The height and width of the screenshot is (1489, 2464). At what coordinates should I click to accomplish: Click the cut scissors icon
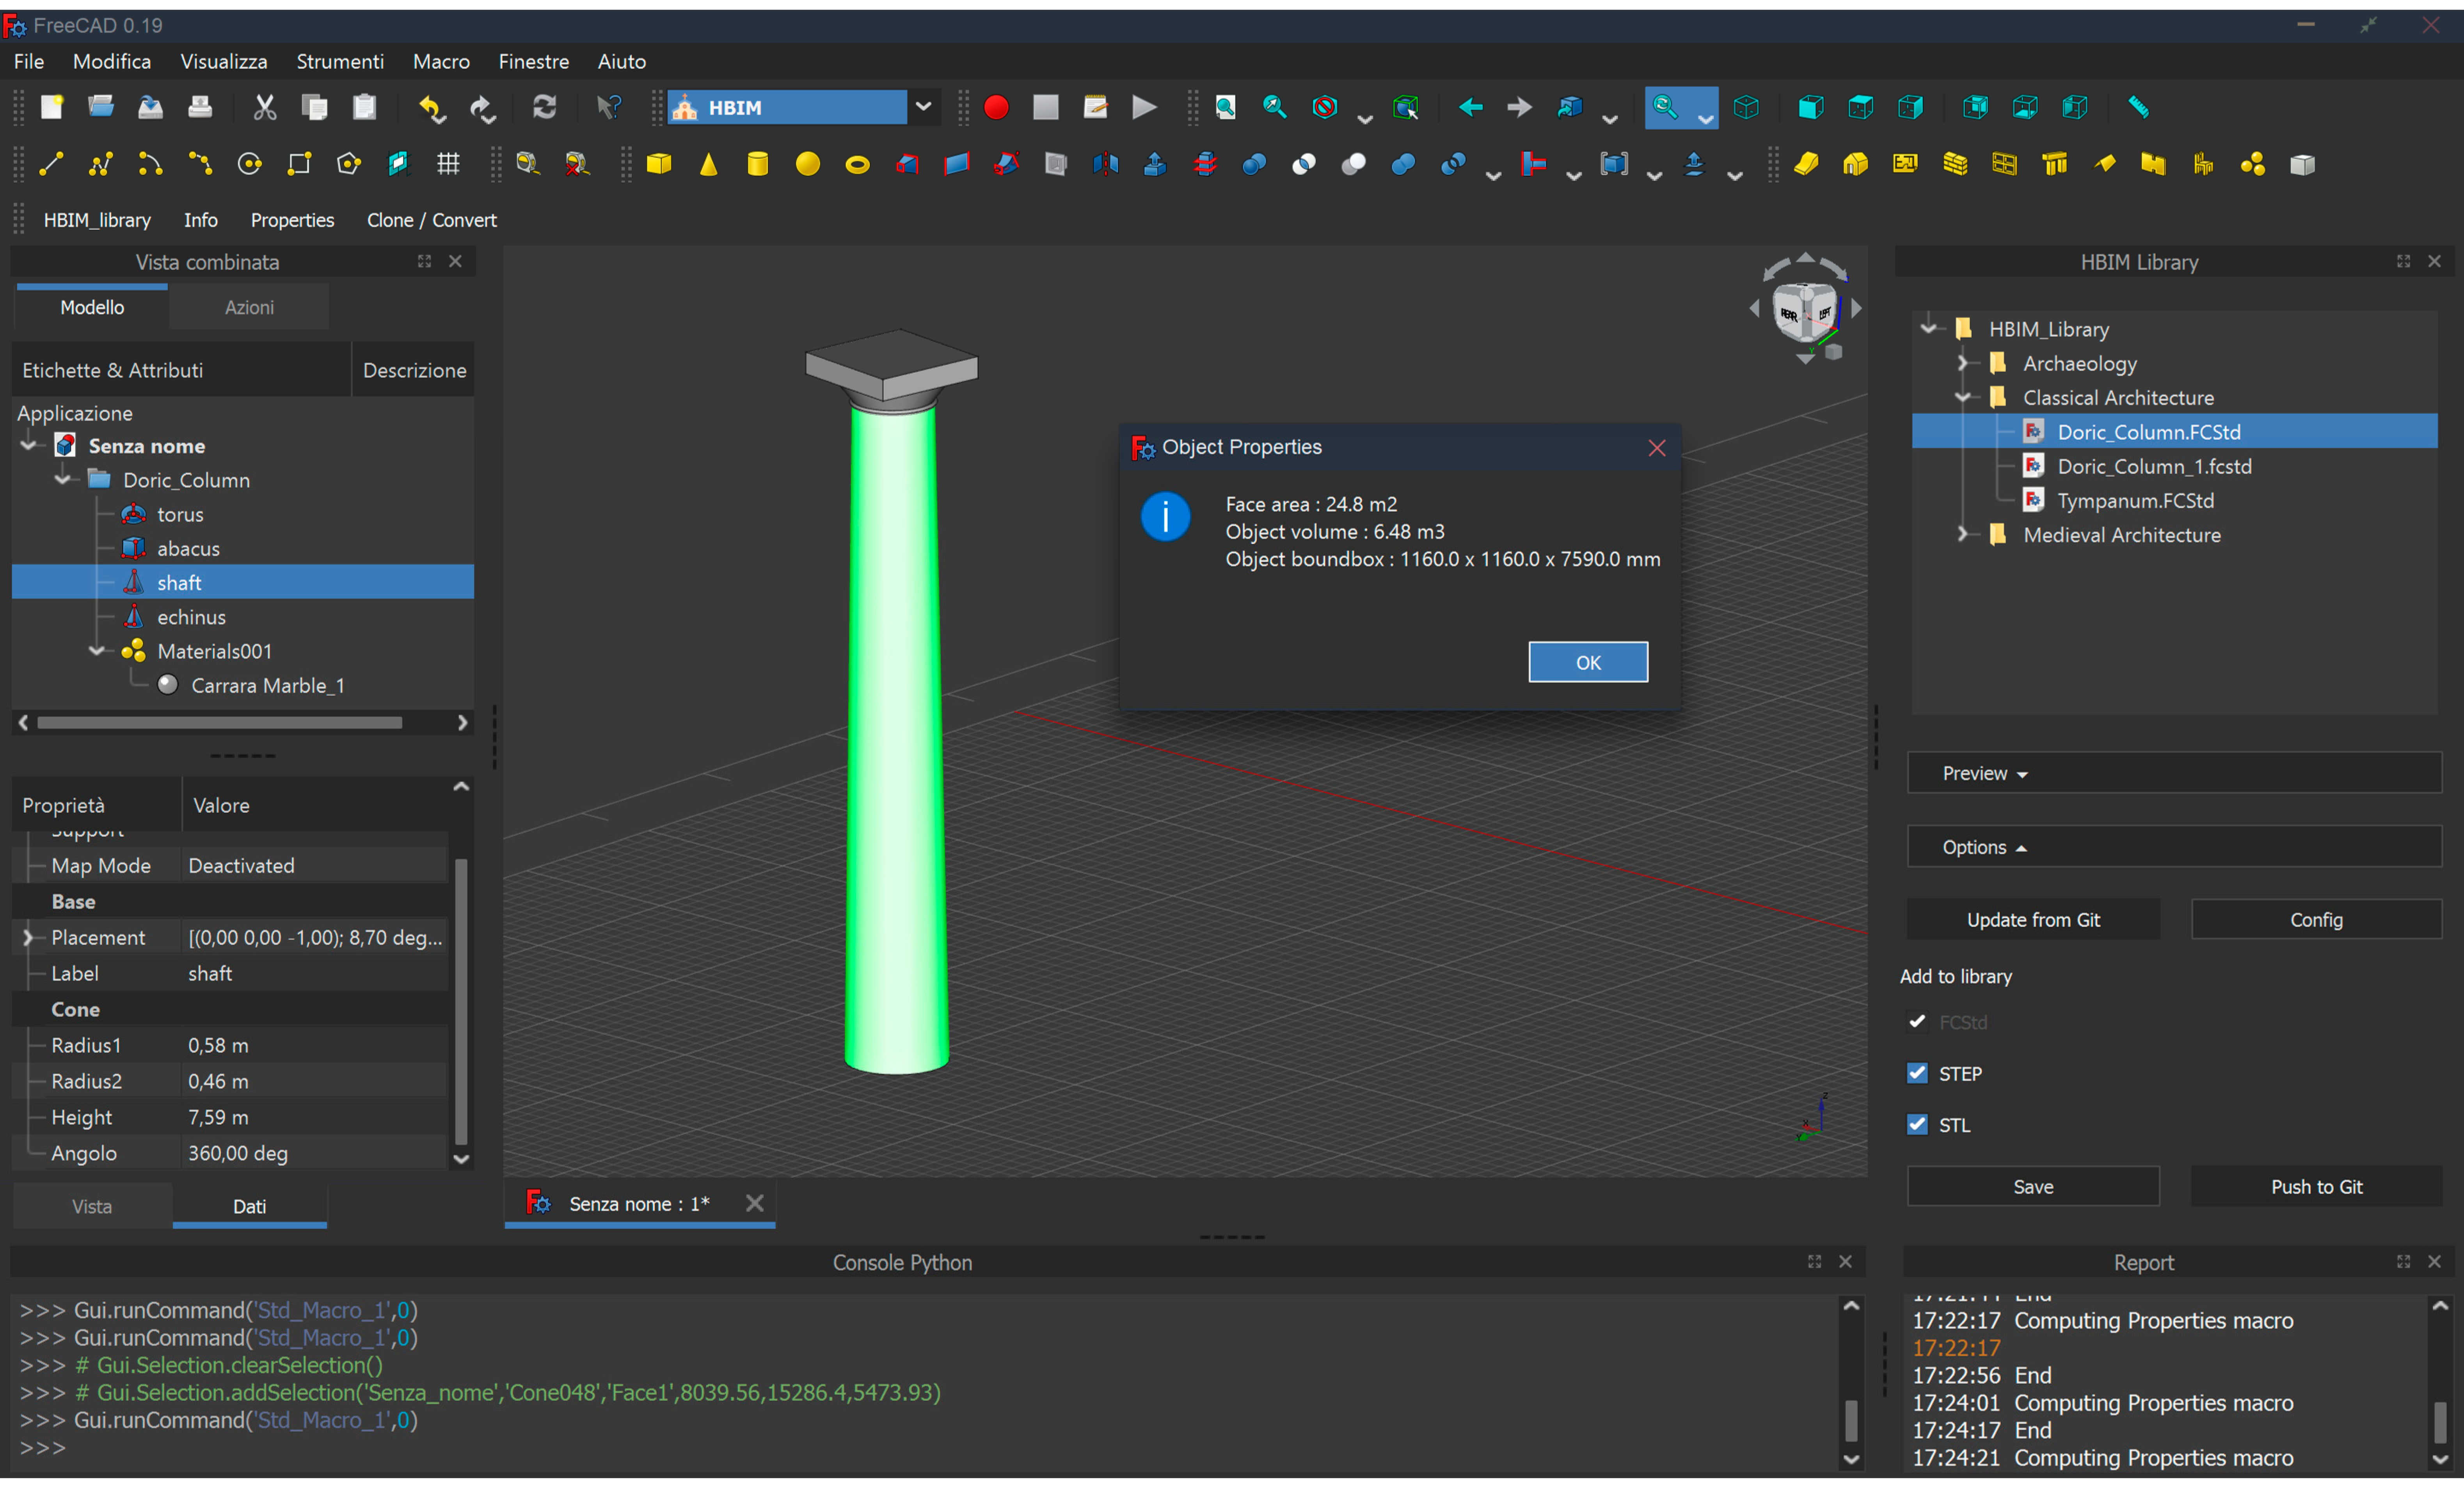pos(264,107)
